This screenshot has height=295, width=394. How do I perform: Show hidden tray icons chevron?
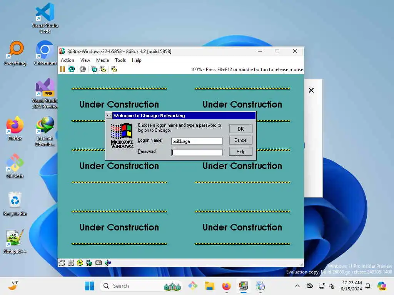(x=297, y=286)
